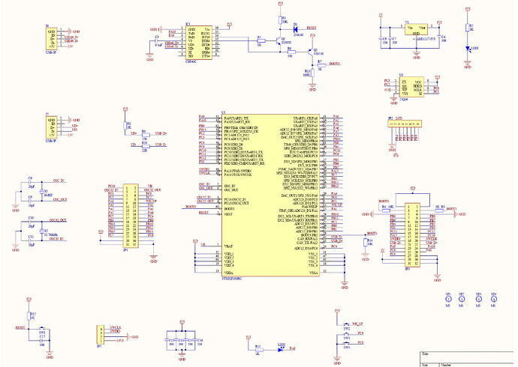
Task: Click transistor Q2 symbol
Action: 310,52
